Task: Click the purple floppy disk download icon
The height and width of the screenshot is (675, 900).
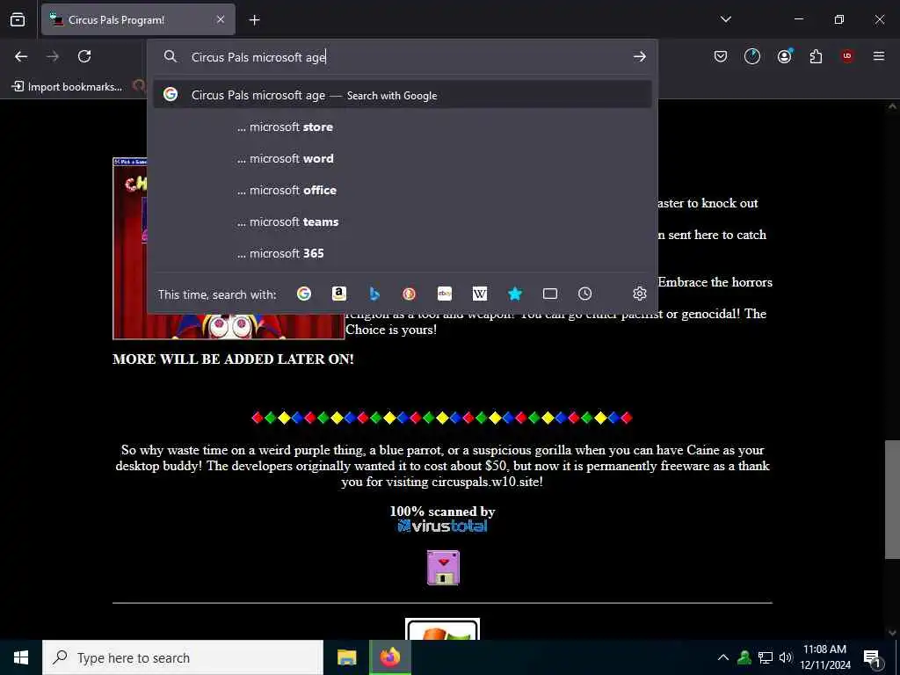Action: click(x=443, y=568)
